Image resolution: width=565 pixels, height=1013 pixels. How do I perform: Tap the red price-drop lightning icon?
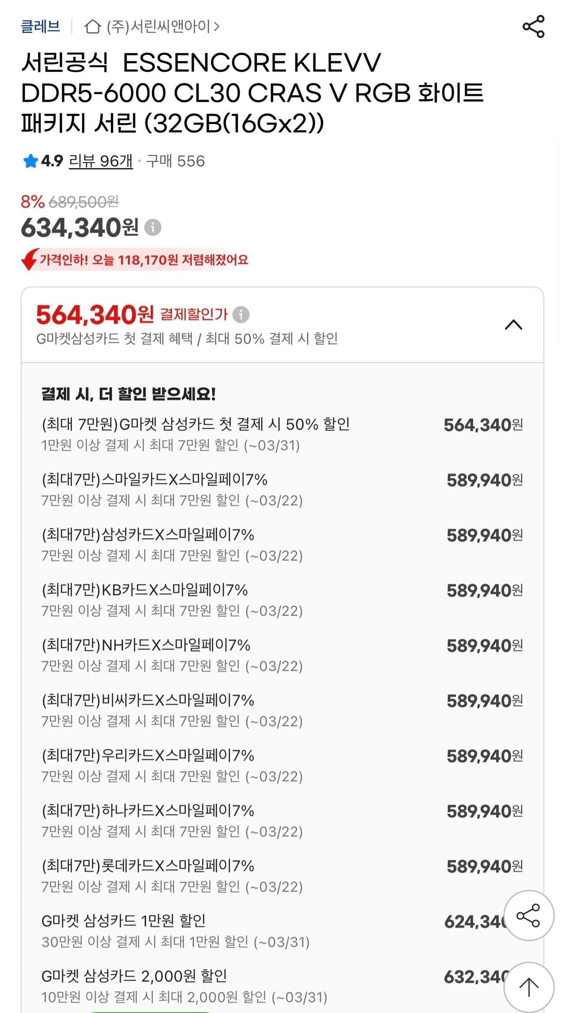point(30,259)
